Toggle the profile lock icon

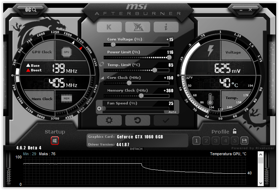click(235, 131)
